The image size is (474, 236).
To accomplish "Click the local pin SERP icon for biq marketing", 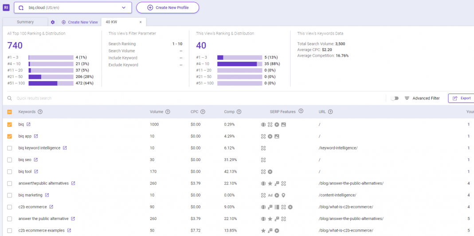I will (283, 195).
